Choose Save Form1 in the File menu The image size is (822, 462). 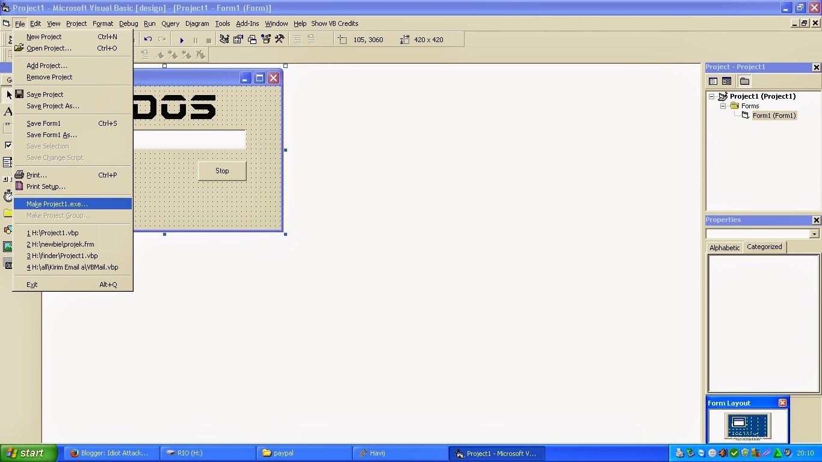[72, 123]
